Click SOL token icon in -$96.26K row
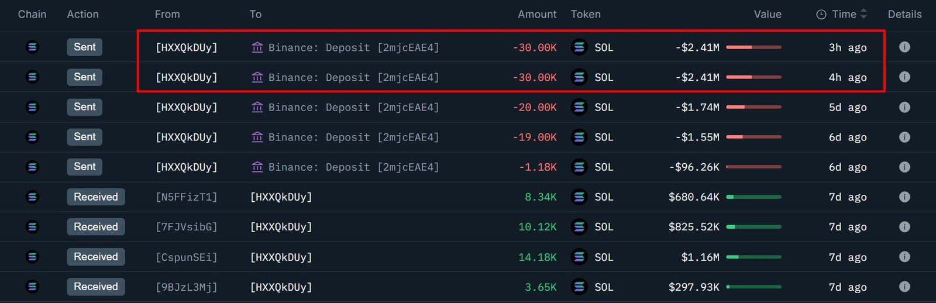This screenshot has width=936, height=303. tap(579, 167)
